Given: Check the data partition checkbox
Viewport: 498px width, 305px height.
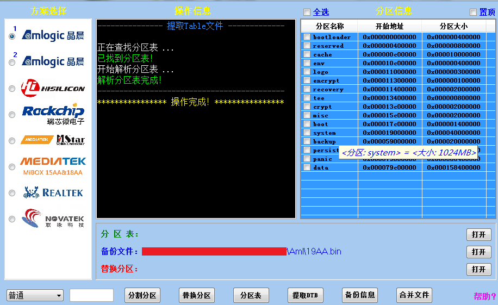Looking at the screenshot, I should coord(307,167).
